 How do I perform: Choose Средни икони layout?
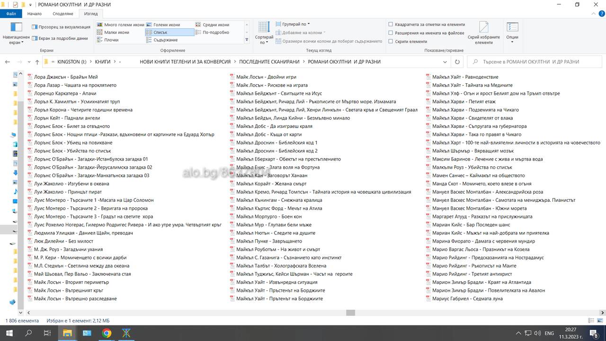[x=212, y=25]
